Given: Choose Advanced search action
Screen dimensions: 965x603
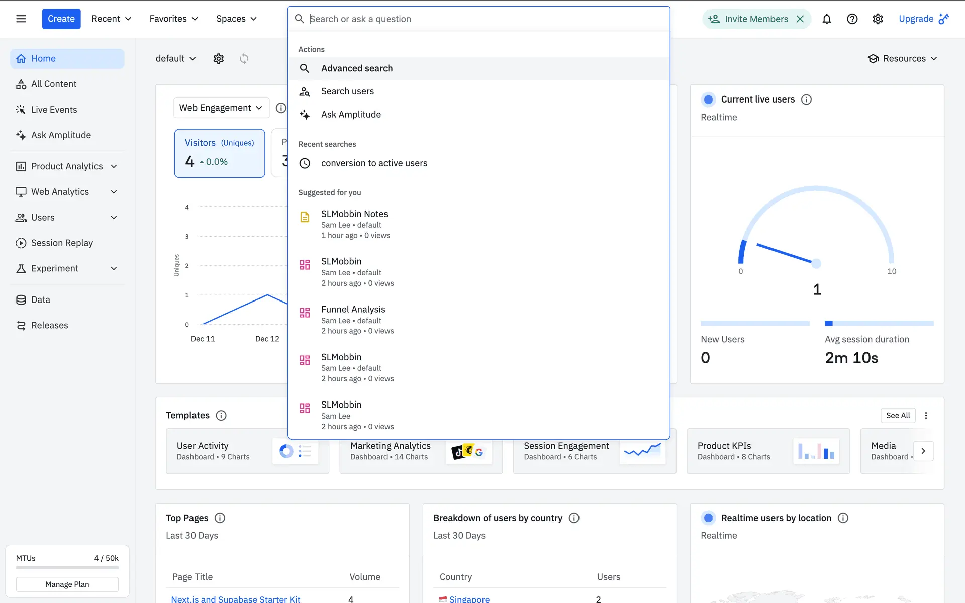Looking at the screenshot, I should tap(357, 68).
